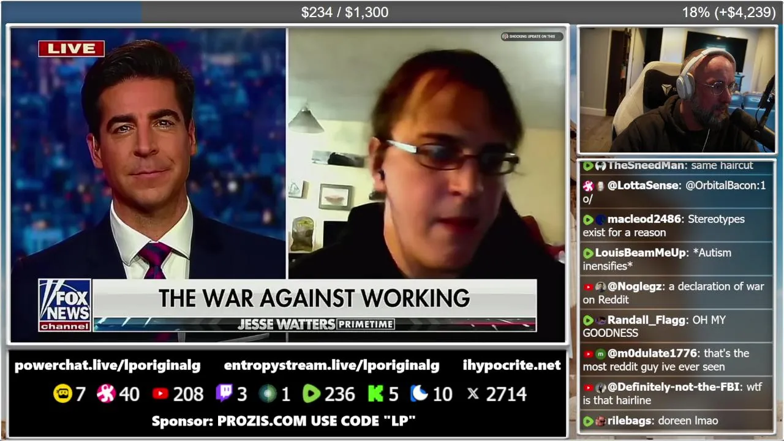Click the Twitch icon beside 3 viewers

coord(224,393)
